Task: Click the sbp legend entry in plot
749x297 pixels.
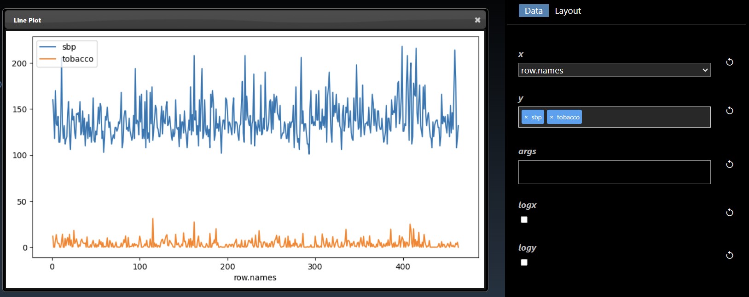Action: [x=69, y=47]
